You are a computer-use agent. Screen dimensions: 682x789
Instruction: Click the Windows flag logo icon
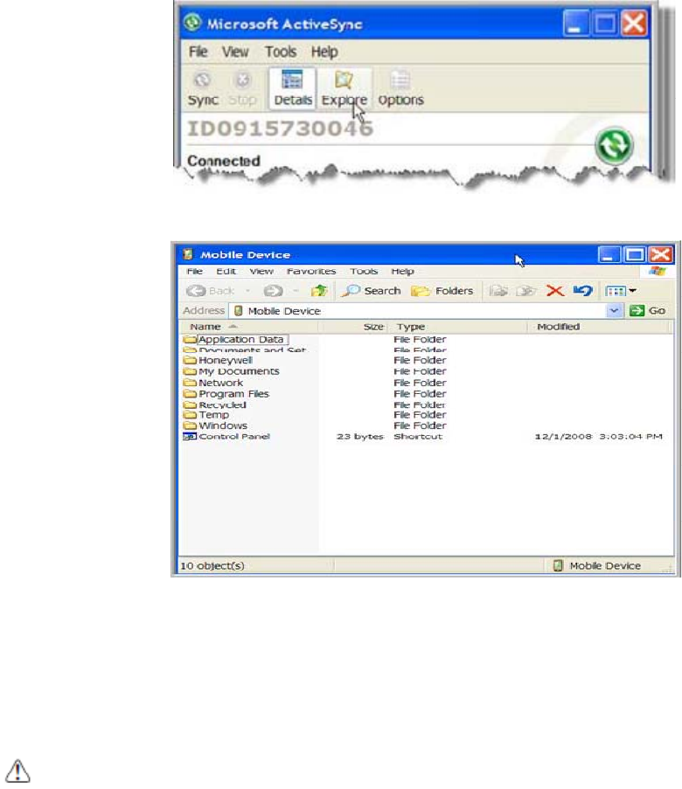pos(658,271)
